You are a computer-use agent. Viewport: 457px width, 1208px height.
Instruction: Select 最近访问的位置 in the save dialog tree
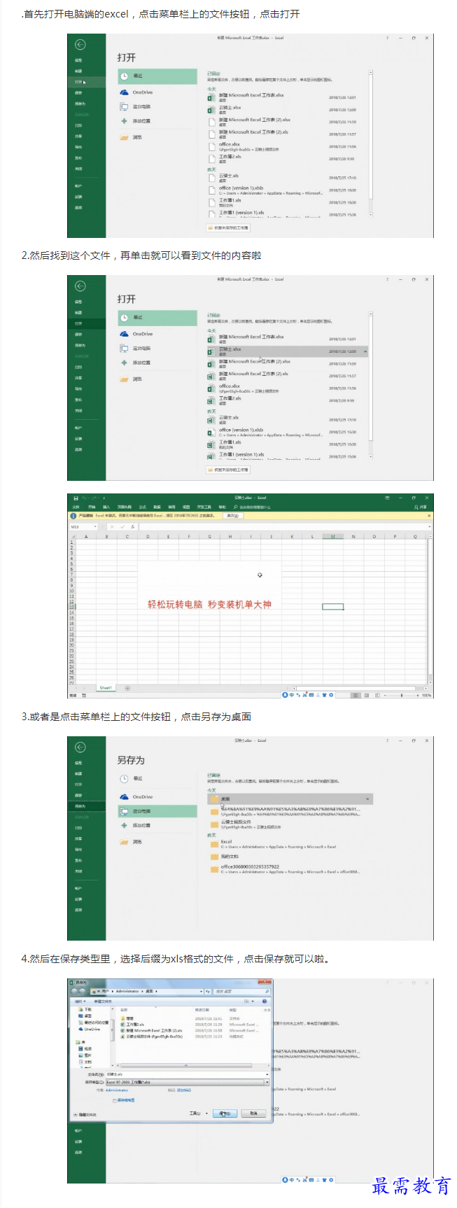click(x=95, y=1023)
